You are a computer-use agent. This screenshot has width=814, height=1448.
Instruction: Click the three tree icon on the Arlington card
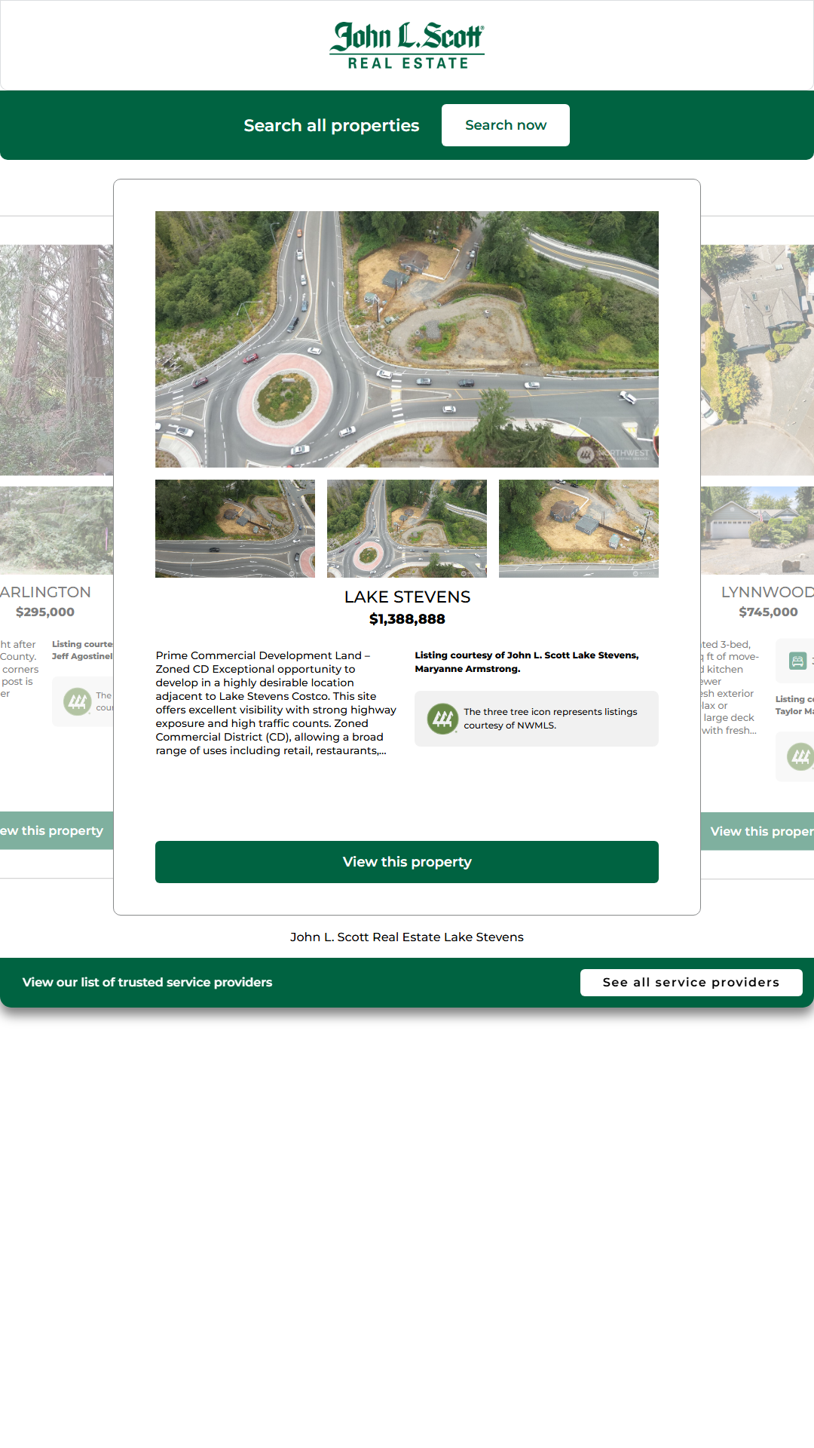[78, 702]
